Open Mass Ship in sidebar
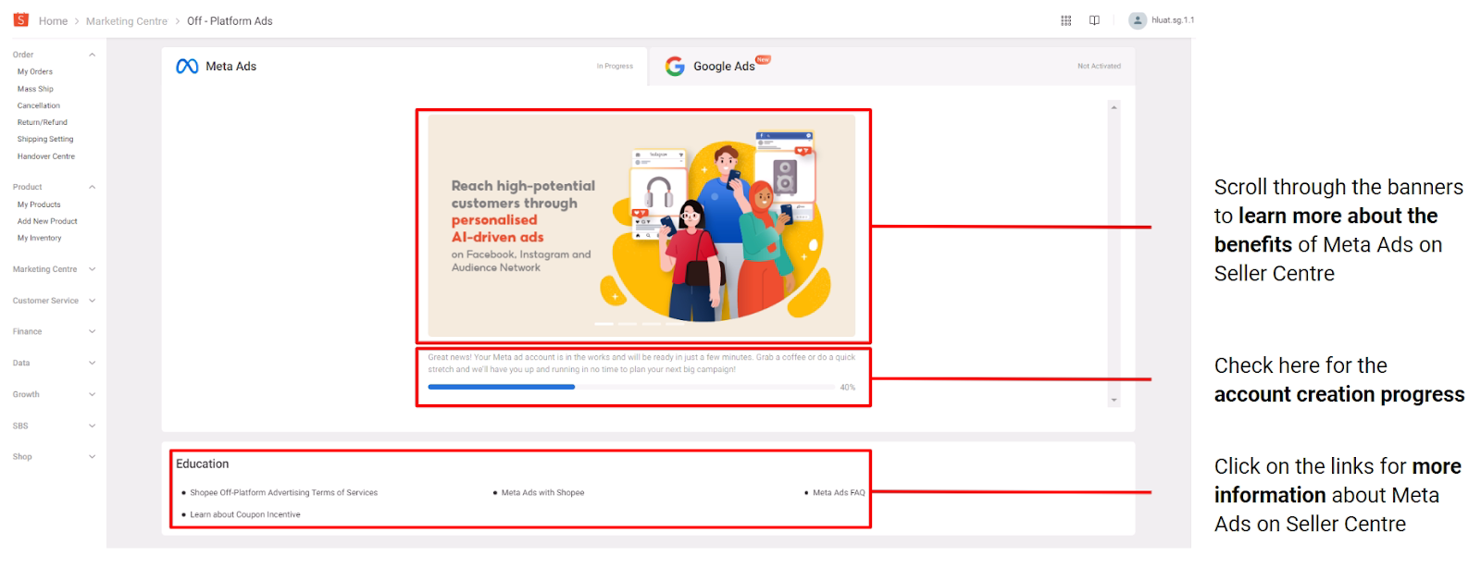1481x569 pixels. (x=35, y=89)
